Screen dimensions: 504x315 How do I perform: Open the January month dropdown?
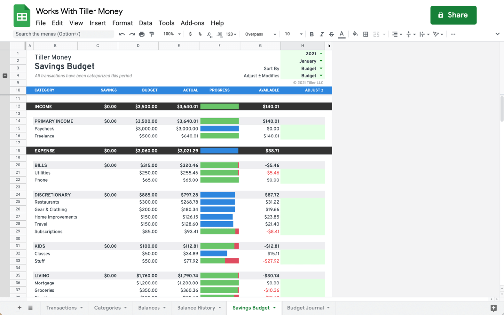tap(310, 61)
